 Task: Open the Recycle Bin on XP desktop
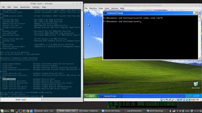pos(196,85)
